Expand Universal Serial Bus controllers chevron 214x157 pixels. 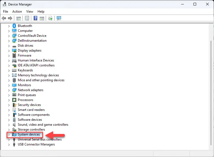(9, 140)
